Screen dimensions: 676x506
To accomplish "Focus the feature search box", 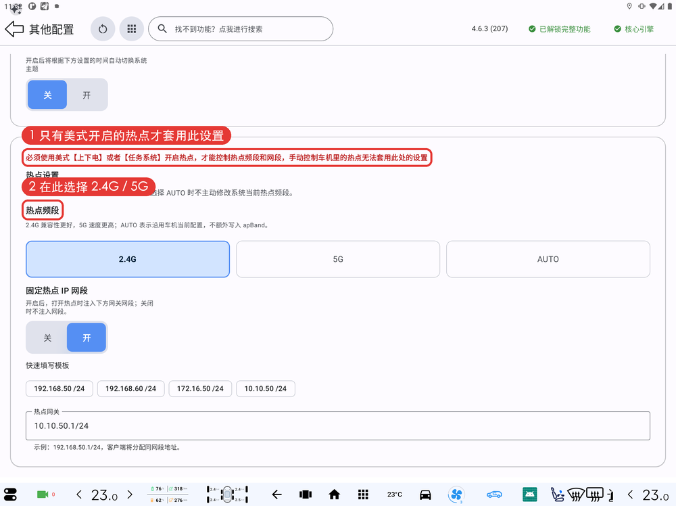I will (241, 29).
